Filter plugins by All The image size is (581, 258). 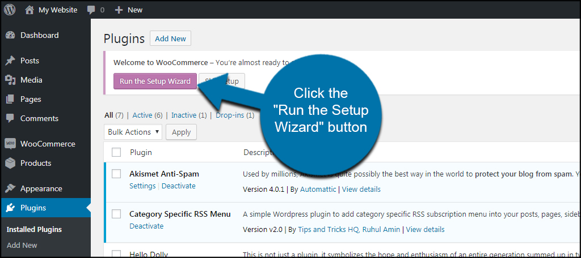[108, 115]
